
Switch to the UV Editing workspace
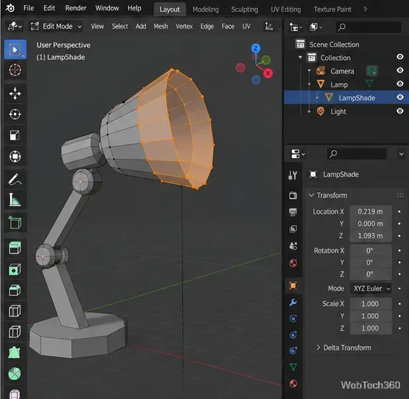pos(286,9)
